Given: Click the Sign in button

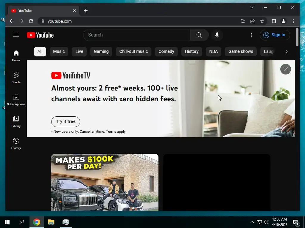Looking at the screenshot, I should 275,35.
